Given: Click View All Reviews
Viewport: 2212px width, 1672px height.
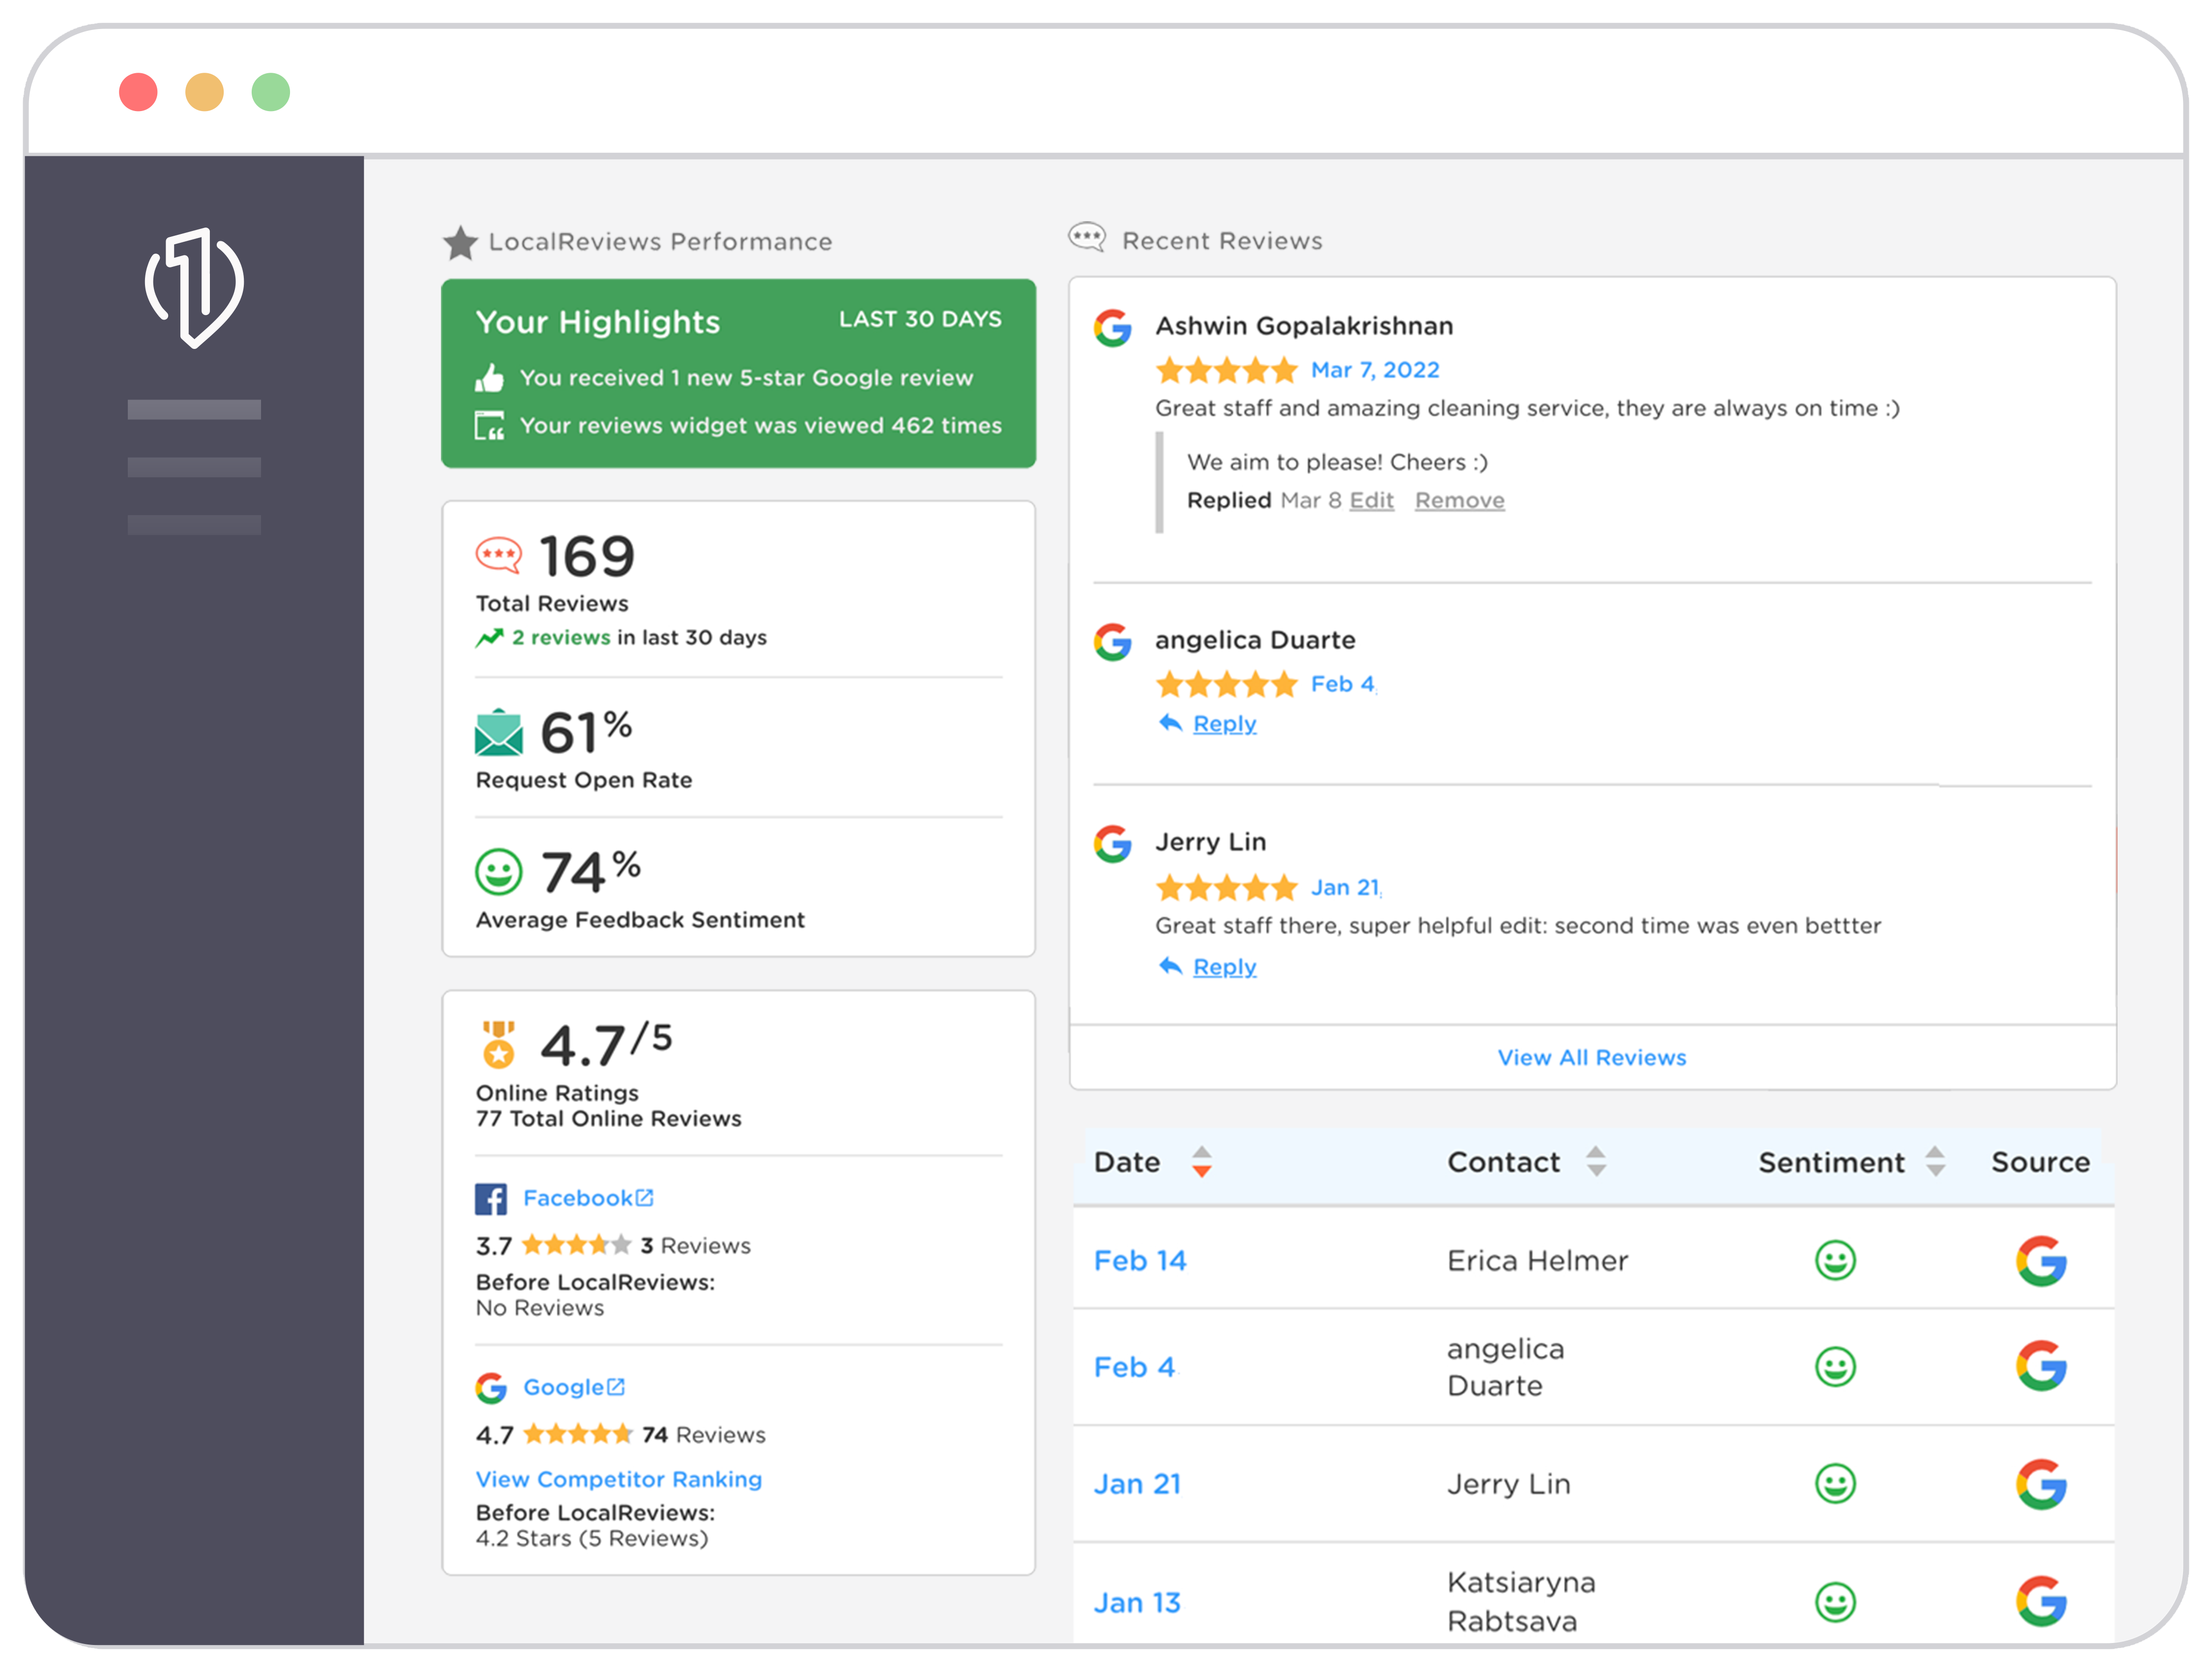Looking at the screenshot, I should pos(1592,1057).
